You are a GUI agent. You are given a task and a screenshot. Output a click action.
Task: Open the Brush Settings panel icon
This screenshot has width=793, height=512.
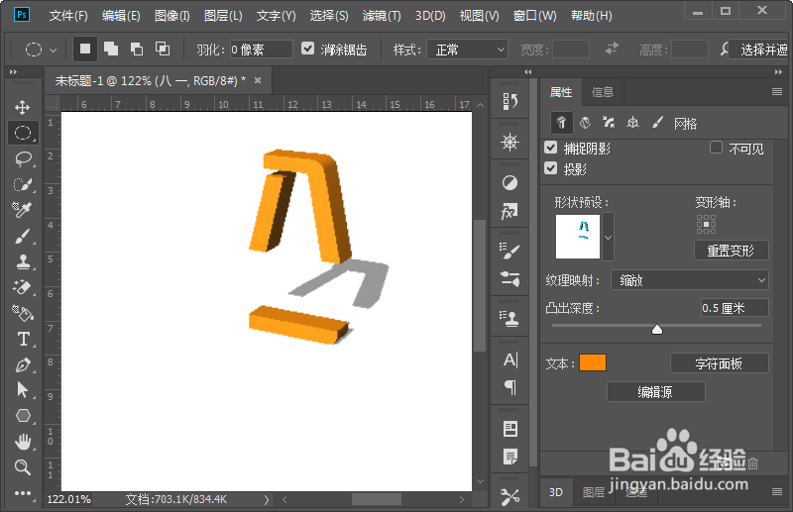point(510,252)
